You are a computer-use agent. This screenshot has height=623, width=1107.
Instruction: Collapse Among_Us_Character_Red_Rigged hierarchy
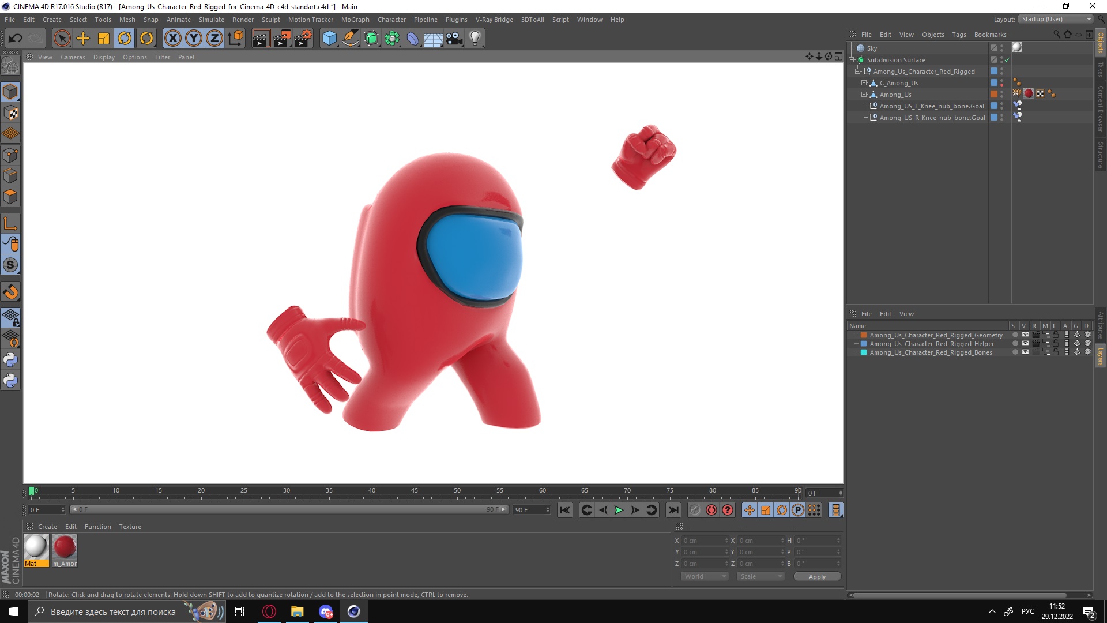click(x=858, y=72)
